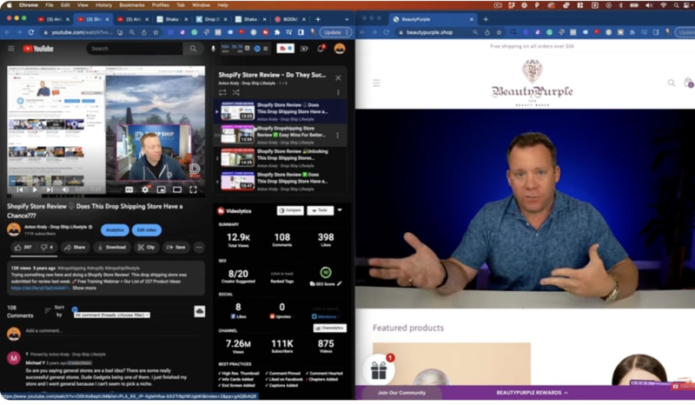Dislike the video with thumbs down
The height and width of the screenshot is (405, 695).
[47, 247]
